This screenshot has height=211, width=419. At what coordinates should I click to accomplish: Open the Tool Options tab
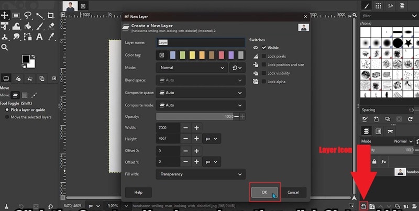tap(6, 78)
